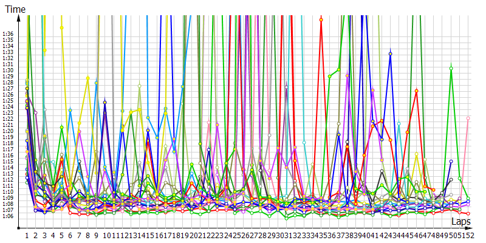
Task: Click the 1:30 tick label on time axis
Action: [x=8, y=70]
